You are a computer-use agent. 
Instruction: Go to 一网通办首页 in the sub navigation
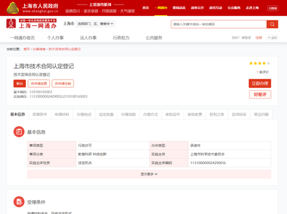(22, 38)
